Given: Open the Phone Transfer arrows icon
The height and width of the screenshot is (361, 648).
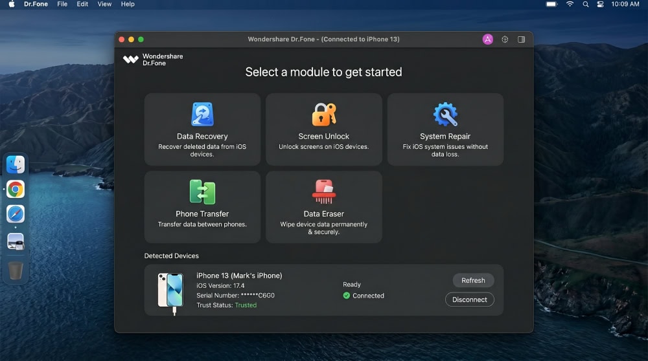Looking at the screenshot, I should [202, 192].
